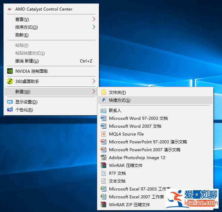The width and height of the screenshot is (222, 212).
Task: Create a new 联系人 contact
Action: tap(155, 111)
